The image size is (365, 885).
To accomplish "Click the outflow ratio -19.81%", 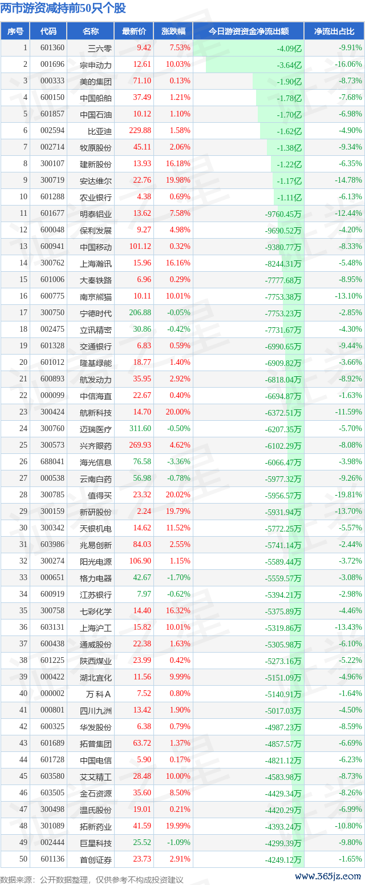I will (349, 495).
